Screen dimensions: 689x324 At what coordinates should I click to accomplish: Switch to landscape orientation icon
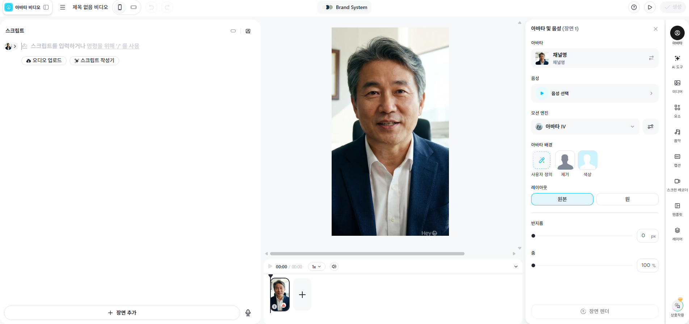click(134, 7)
